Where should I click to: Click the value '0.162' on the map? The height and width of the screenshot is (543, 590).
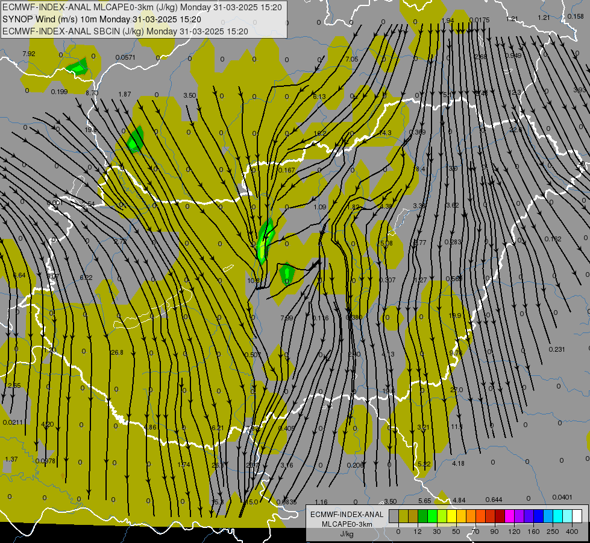point(553,239)
